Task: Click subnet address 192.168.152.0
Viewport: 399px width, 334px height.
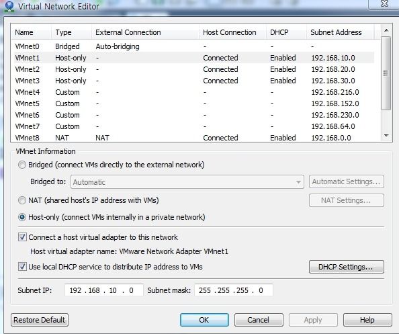Action: pyautogui.click(x=335, y=103)
